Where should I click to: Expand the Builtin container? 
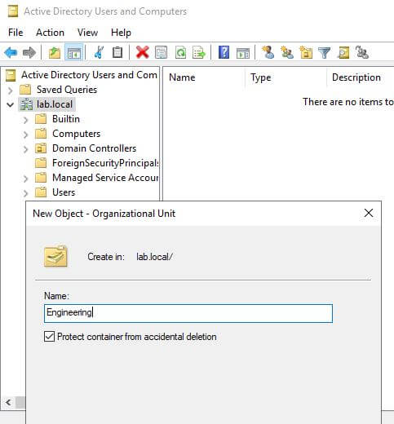[25, 120]
